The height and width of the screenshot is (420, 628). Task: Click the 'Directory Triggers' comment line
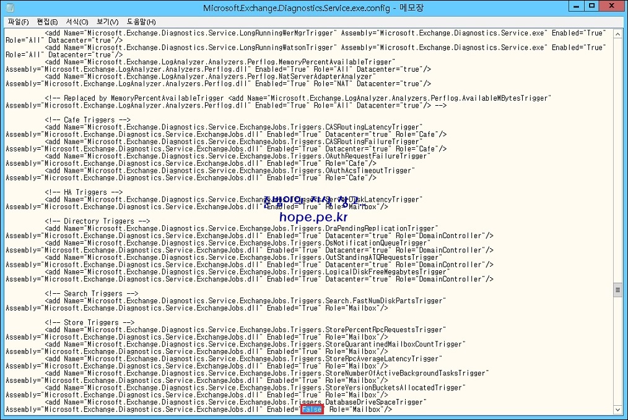[x=97, y=221]
